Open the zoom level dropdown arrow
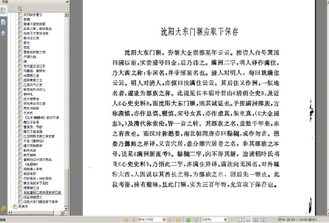This screenshot has height=223, width=329. (x=225, y=220)
